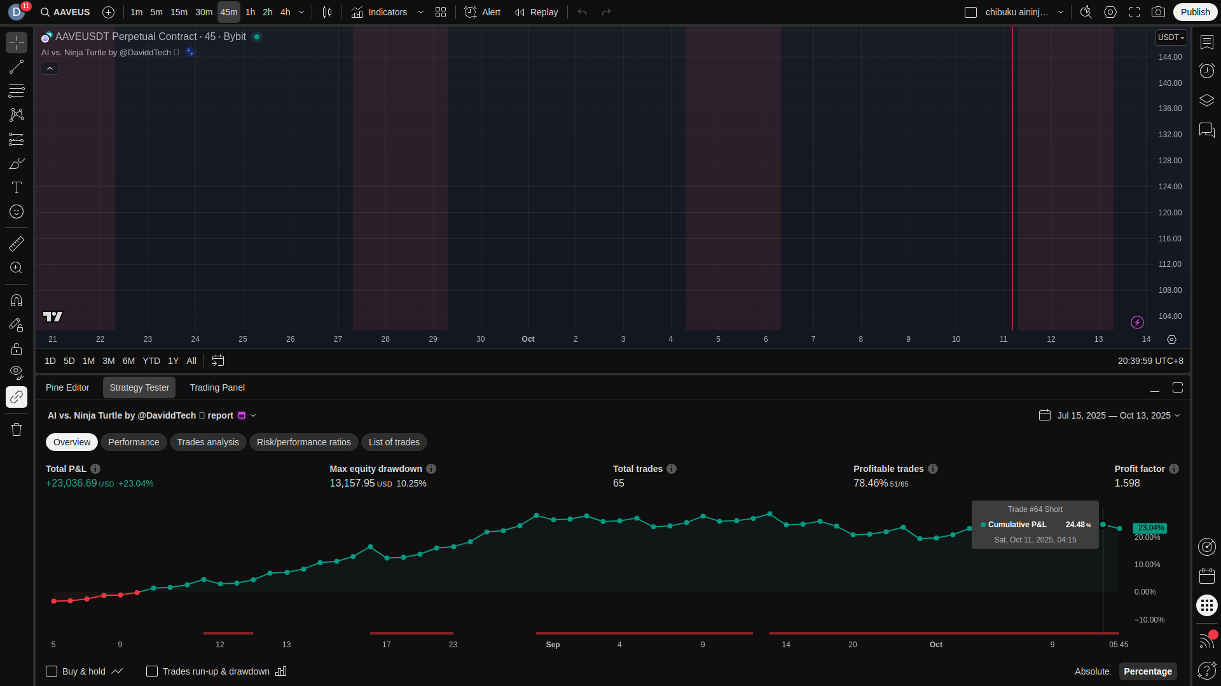
Task: Toggle the layout checkbox beside chibuku name
Action: [970, 12]
